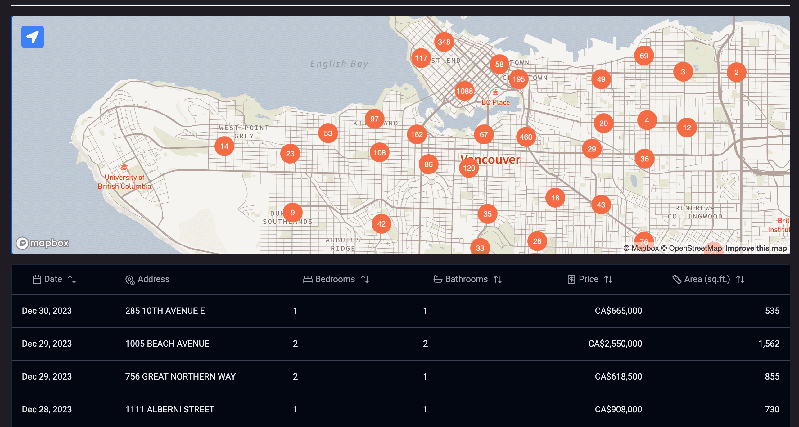The image size is (799, 427).
Task: Sort by Bedrooms using its arrows icon
Action: tap(365, 279)
